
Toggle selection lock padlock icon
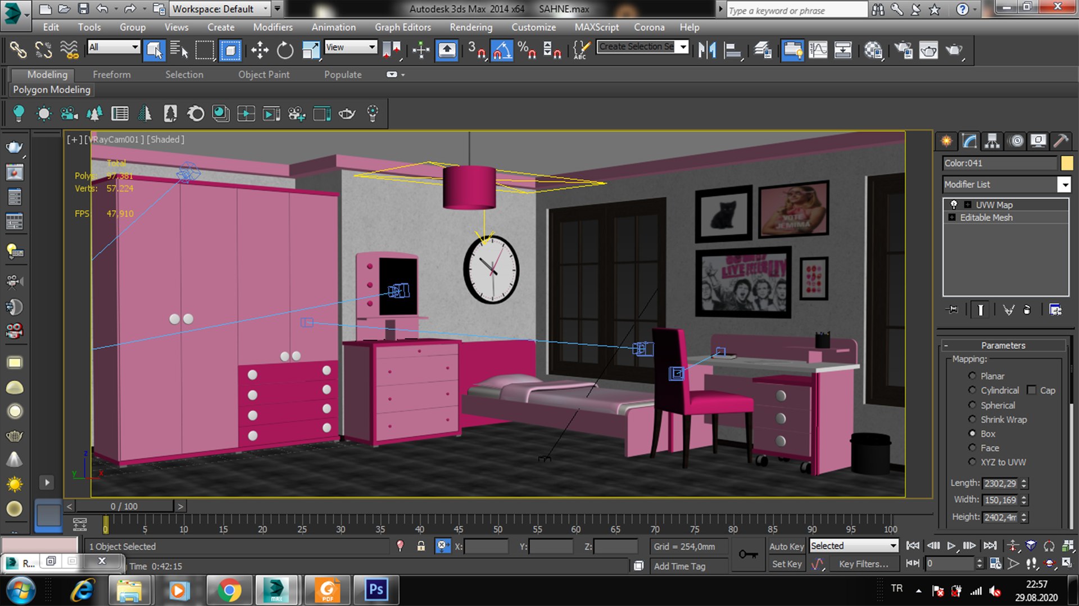pyautogui.click(x=421, y=546)
